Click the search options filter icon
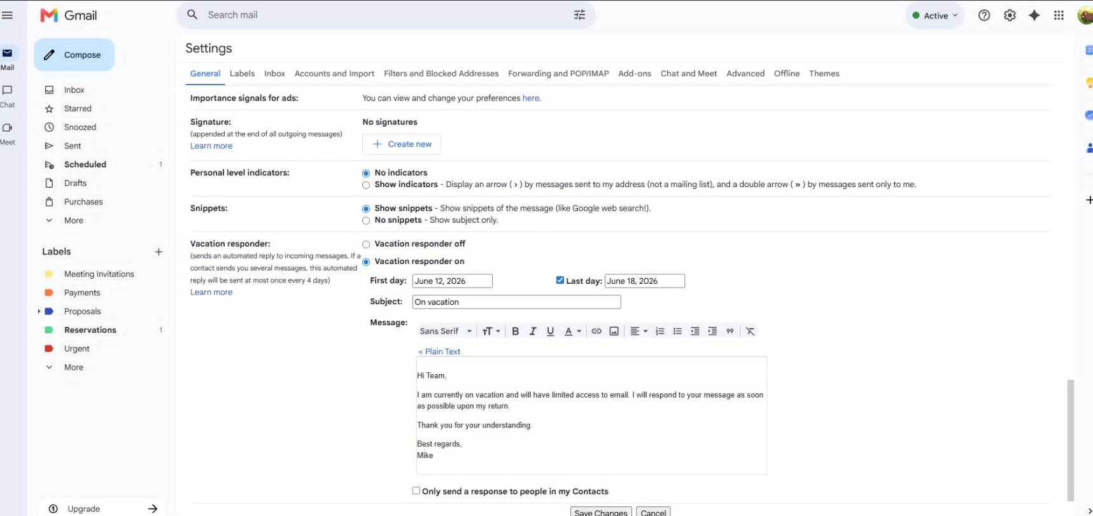1093x516 pixels. point(579,15)
